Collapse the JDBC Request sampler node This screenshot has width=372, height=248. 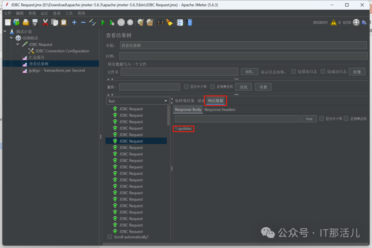[18, 44]
